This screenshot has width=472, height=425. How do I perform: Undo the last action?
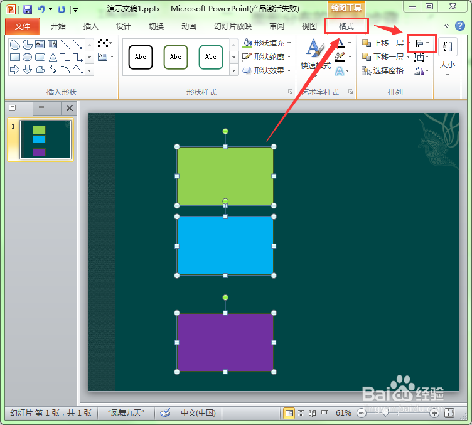(41, 9)
